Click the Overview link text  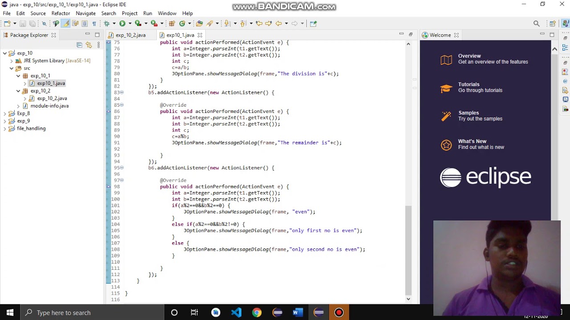469,56
